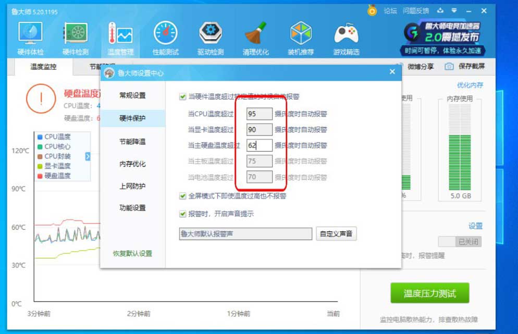Toggle CPU封装 legend entry
Image resolution: width=518 pixels, height=334 pixels.
pos(54,156)
